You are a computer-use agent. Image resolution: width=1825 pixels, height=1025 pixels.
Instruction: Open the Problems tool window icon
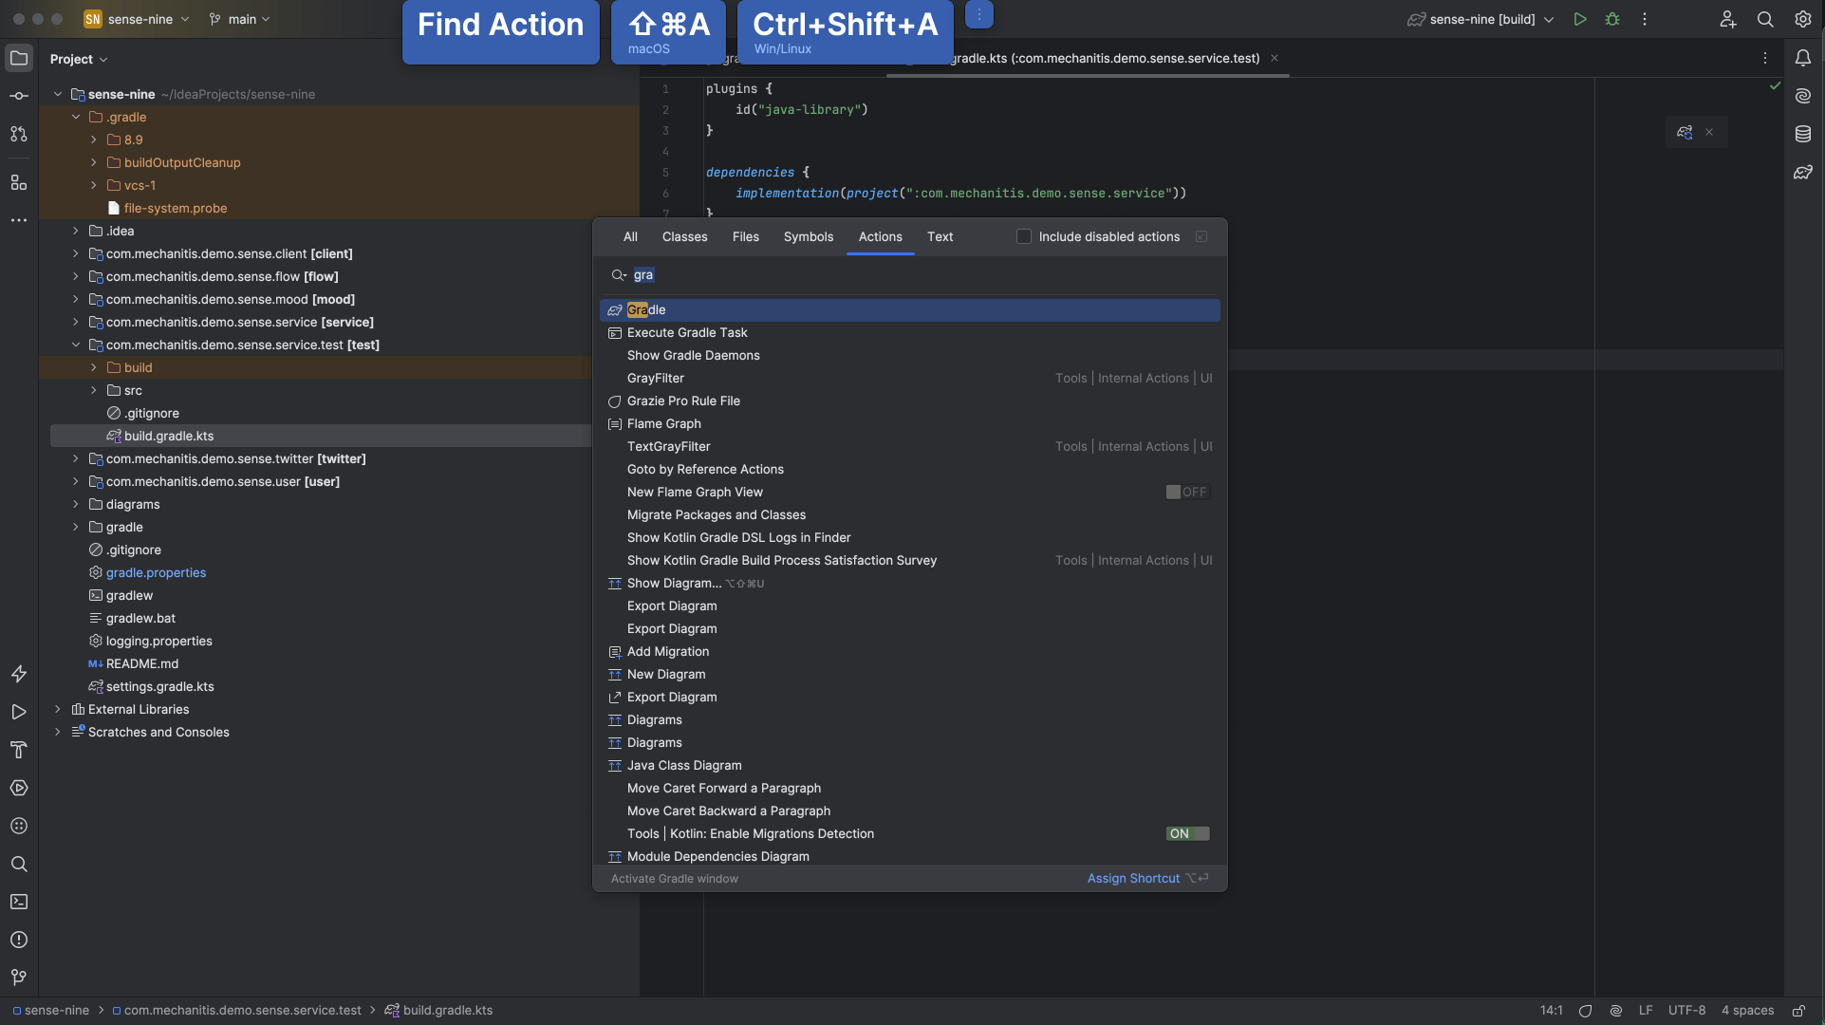coord(19,940)
